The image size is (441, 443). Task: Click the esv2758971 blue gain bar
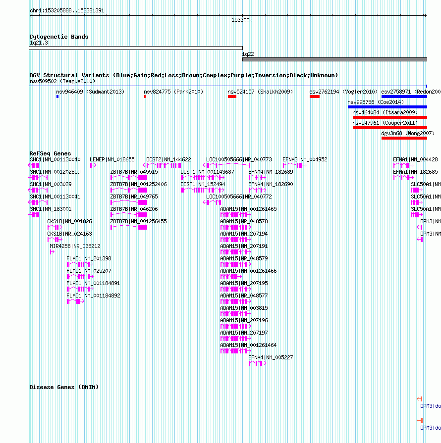coord(404,97)
